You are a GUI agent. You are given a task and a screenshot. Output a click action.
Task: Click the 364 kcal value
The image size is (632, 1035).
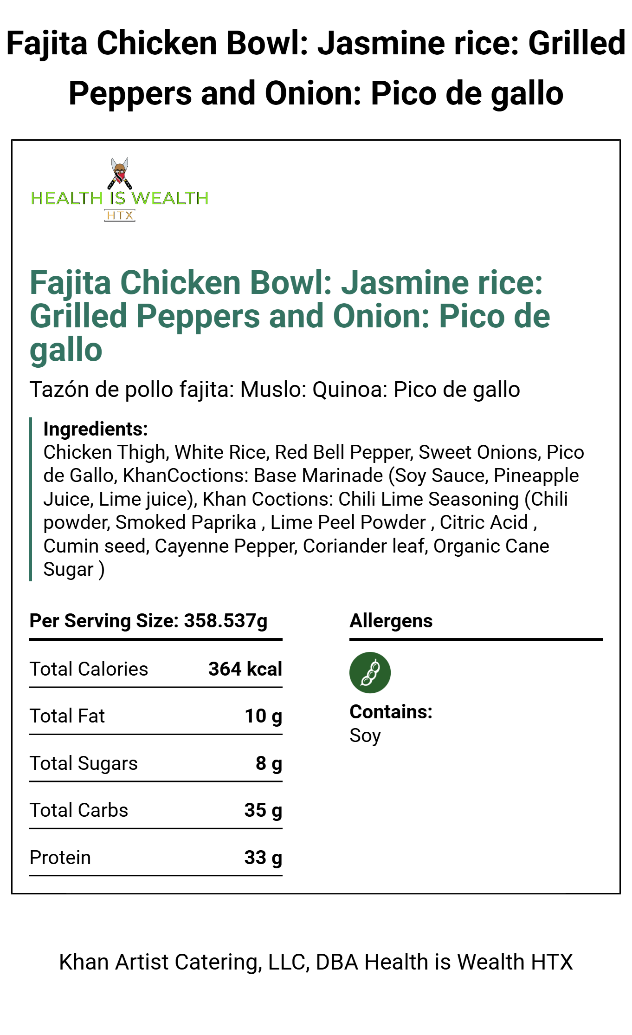point(245,669)
